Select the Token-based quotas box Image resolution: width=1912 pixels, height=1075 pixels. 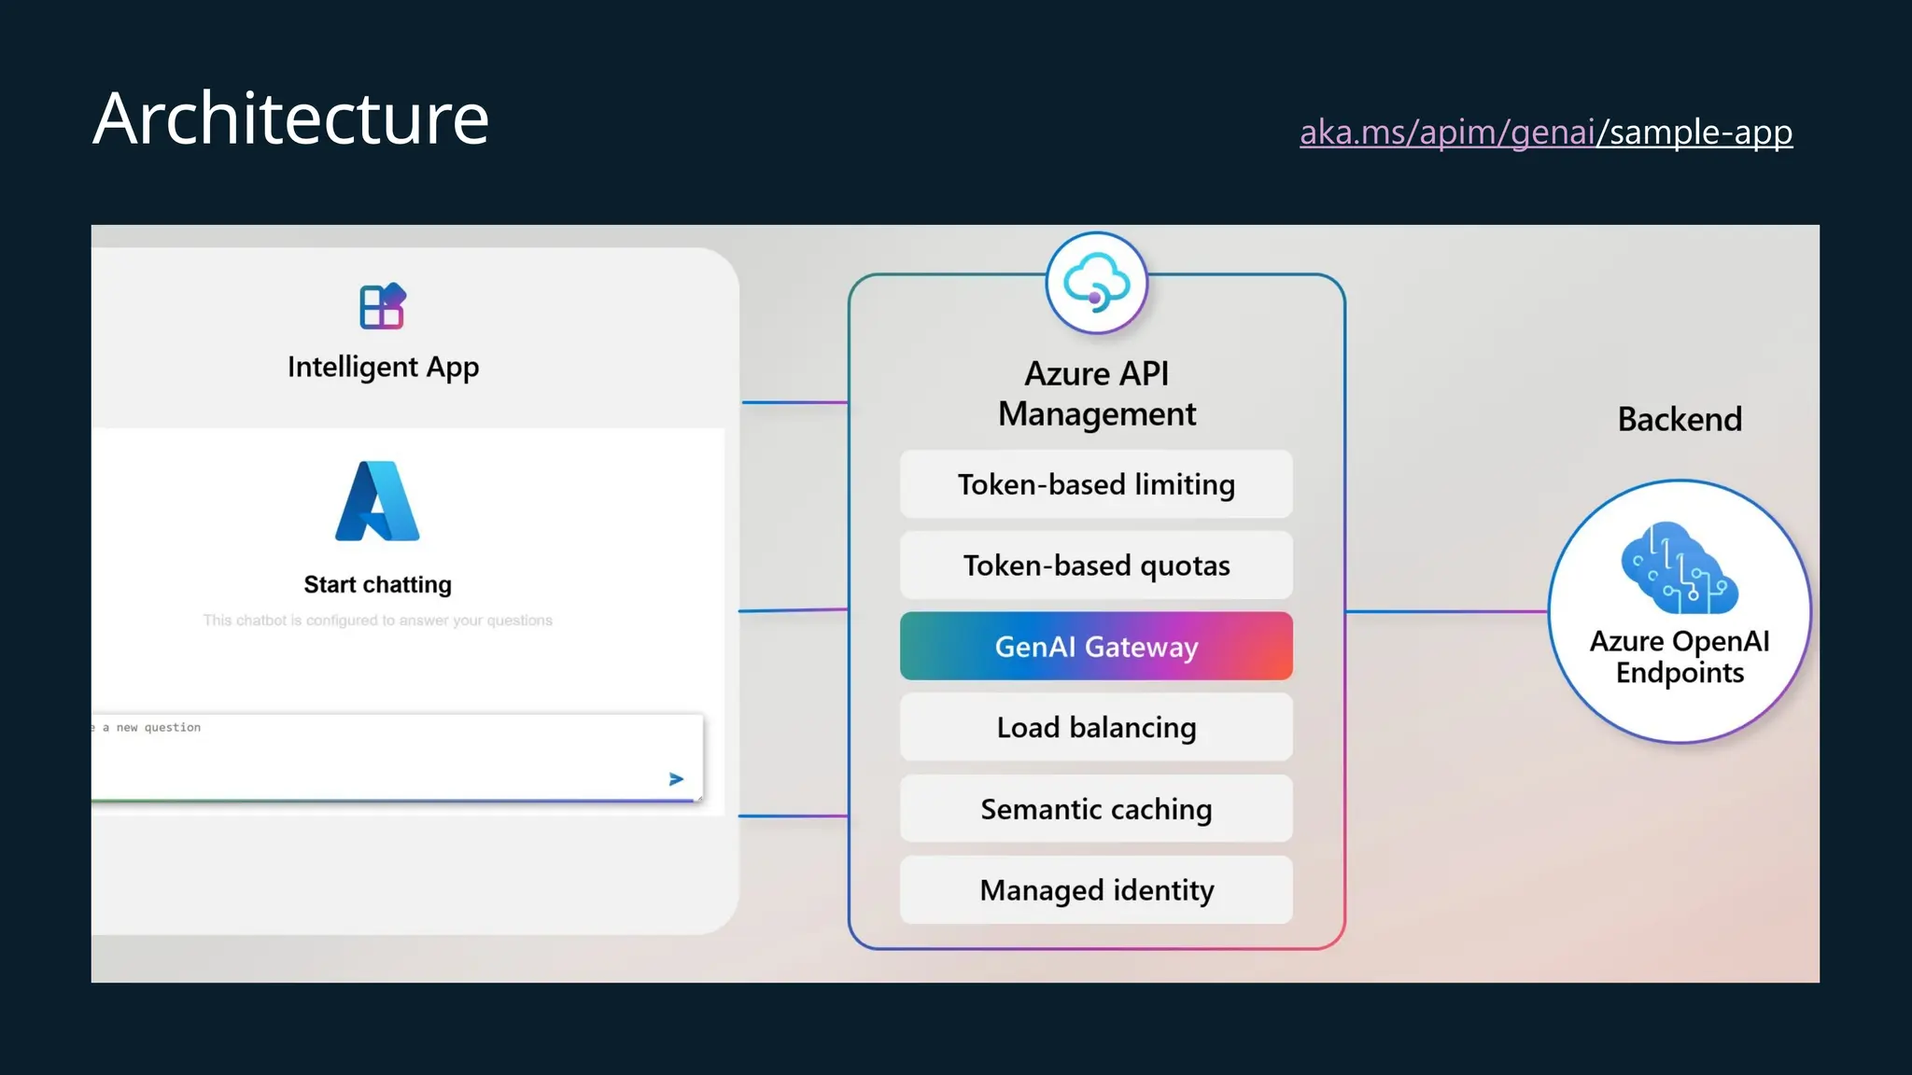1096,565
